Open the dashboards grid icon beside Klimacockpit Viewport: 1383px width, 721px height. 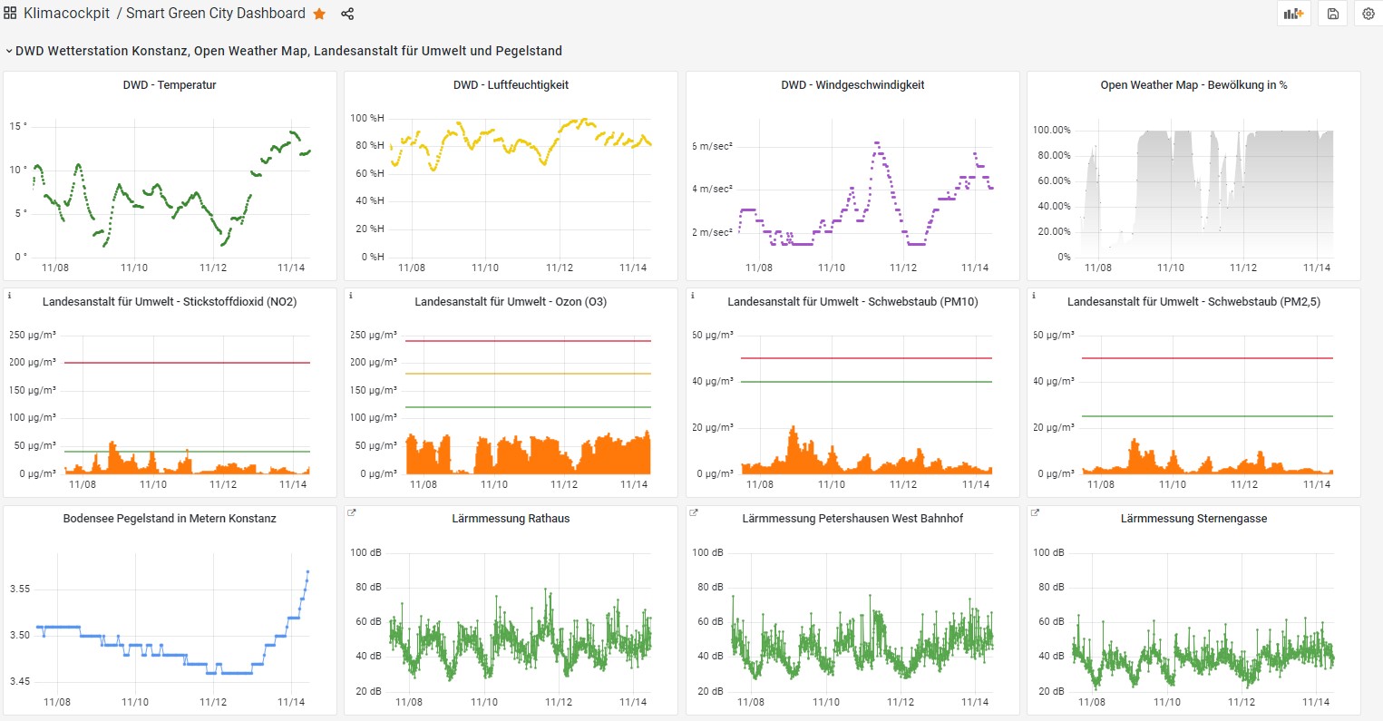tap(10, 14)
